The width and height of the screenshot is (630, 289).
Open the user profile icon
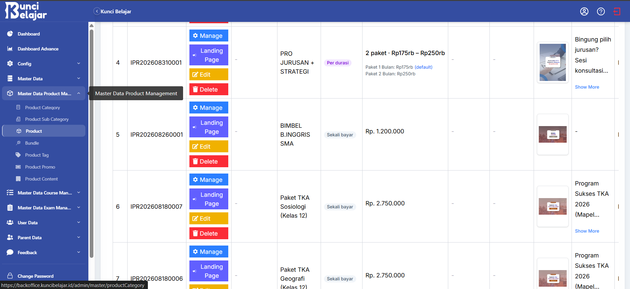(584, 12)
